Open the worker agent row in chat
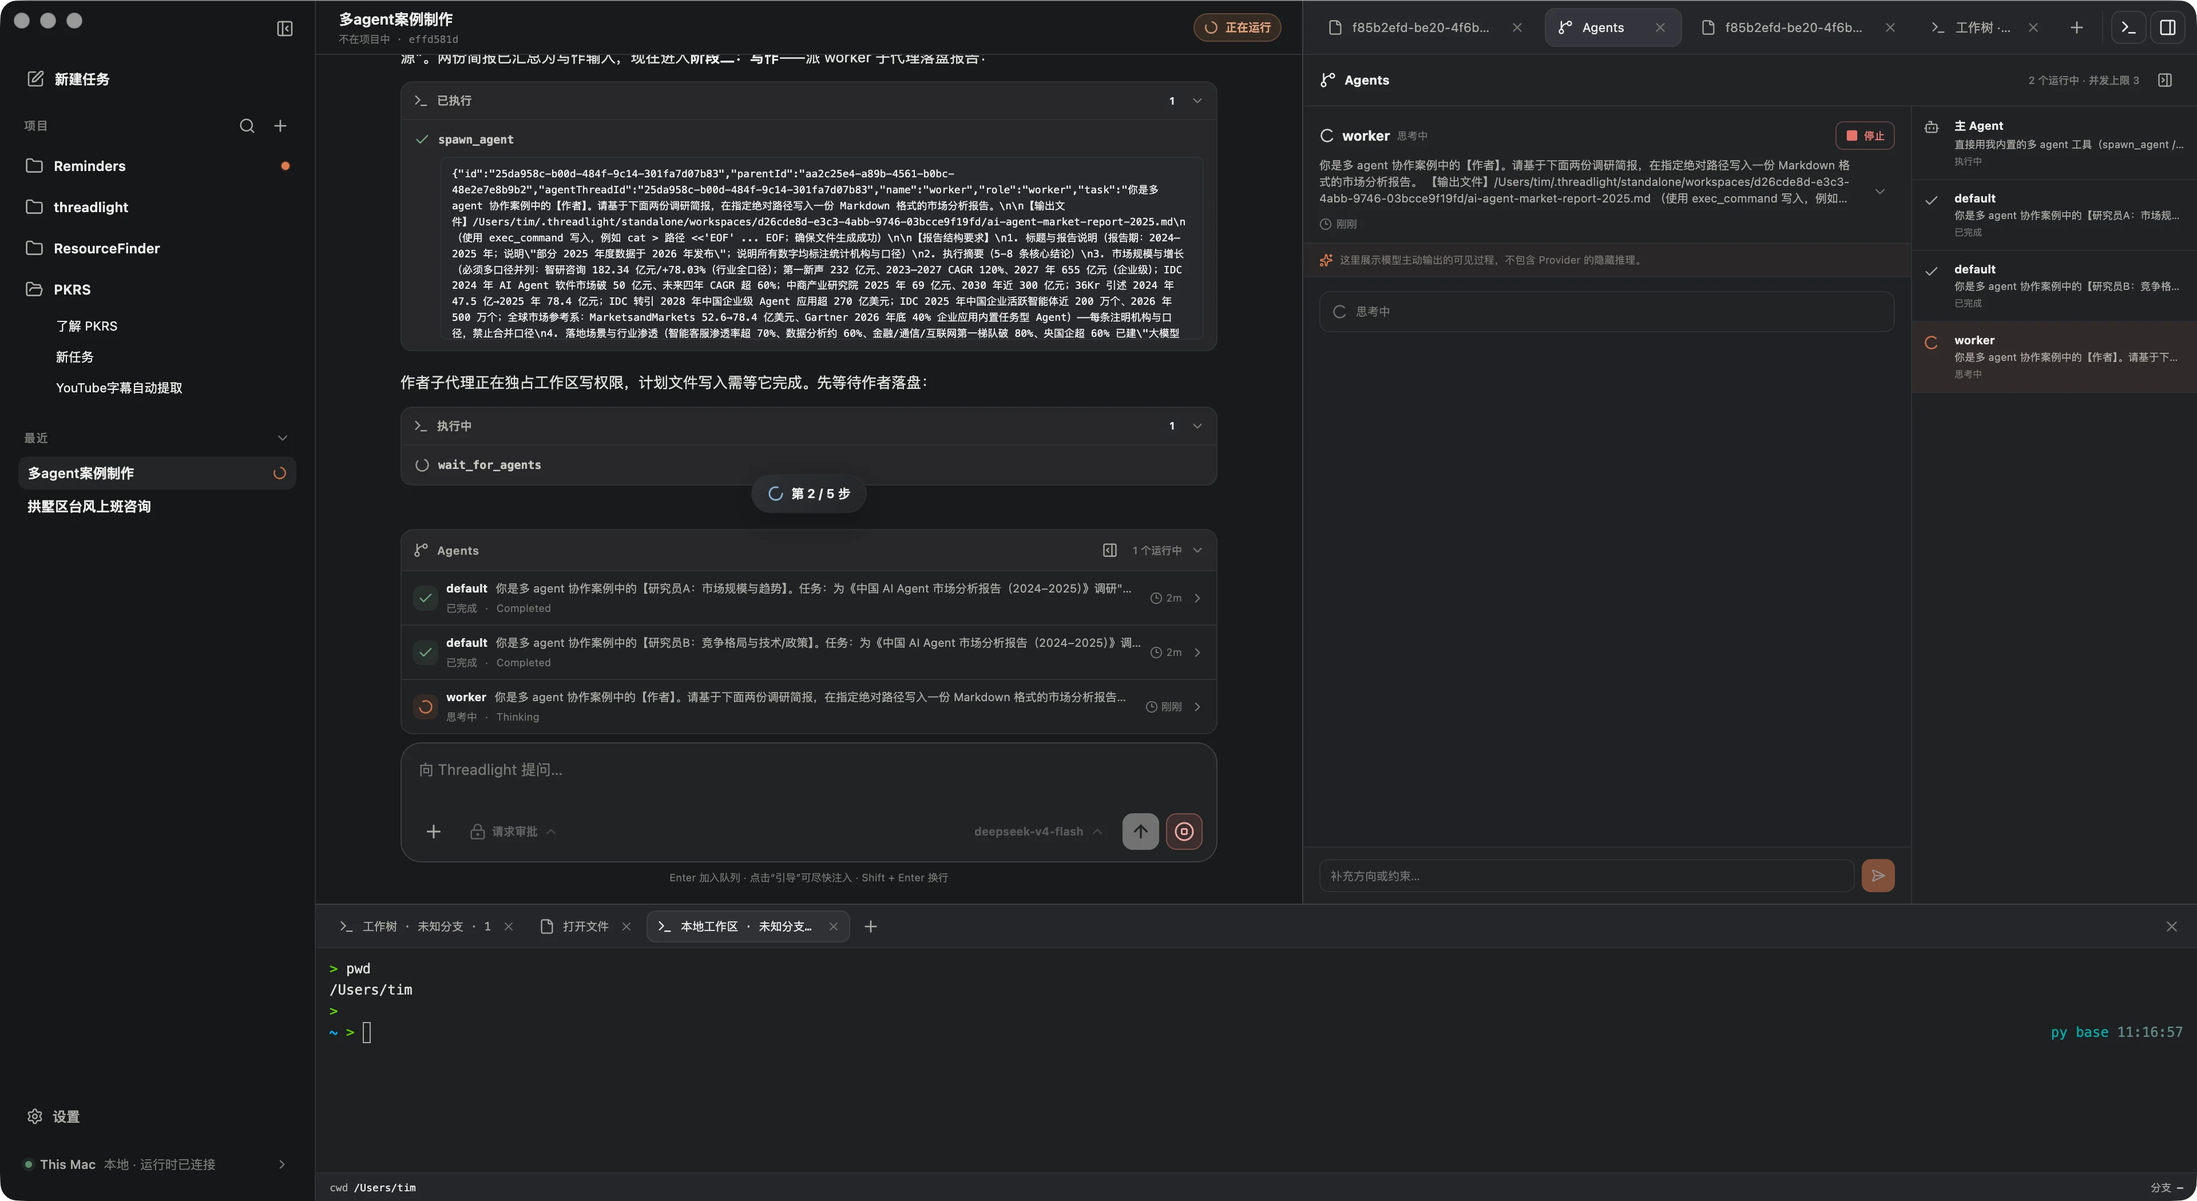The image size is (2197, 1201). (808, 707)
